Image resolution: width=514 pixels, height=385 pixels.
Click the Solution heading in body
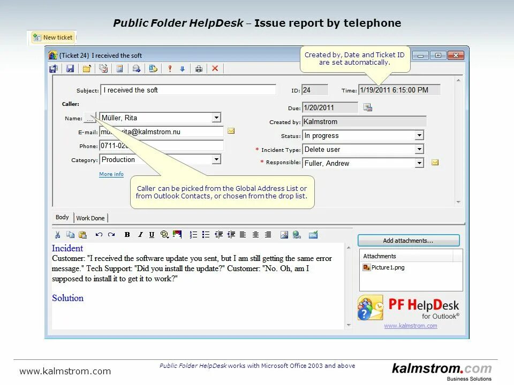click(x=68, y=298)
